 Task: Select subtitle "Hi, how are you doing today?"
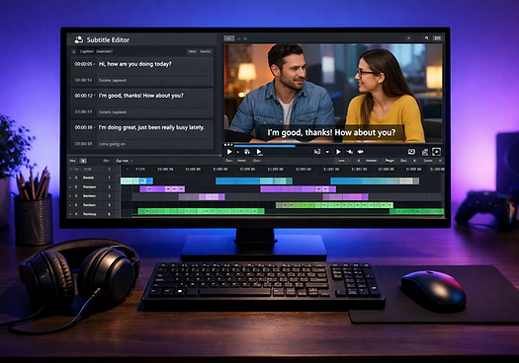point(135,64)
